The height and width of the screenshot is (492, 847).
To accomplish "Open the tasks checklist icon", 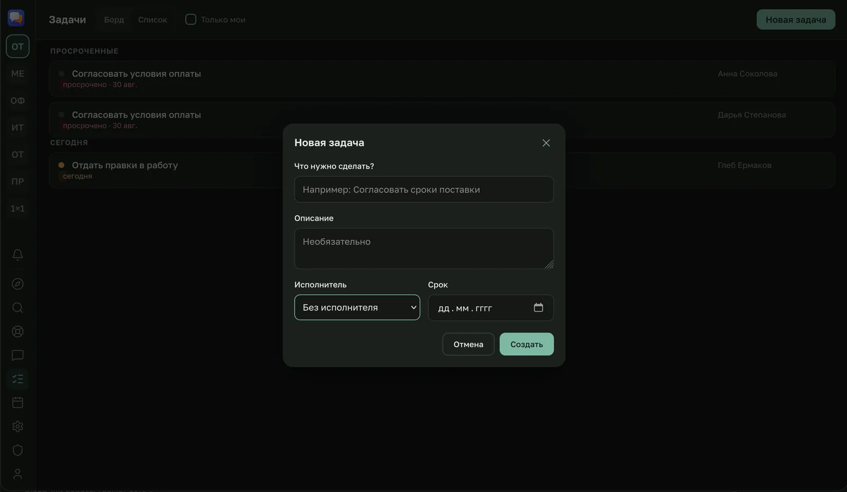I will tap(17, 379).
